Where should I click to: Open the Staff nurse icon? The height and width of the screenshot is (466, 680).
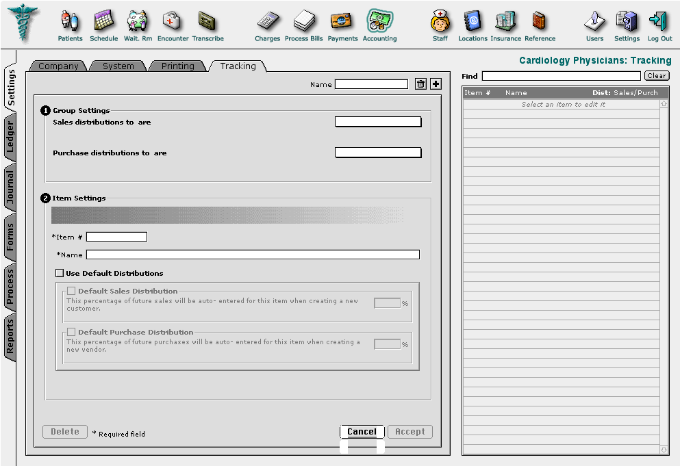(x=440, y=21)
